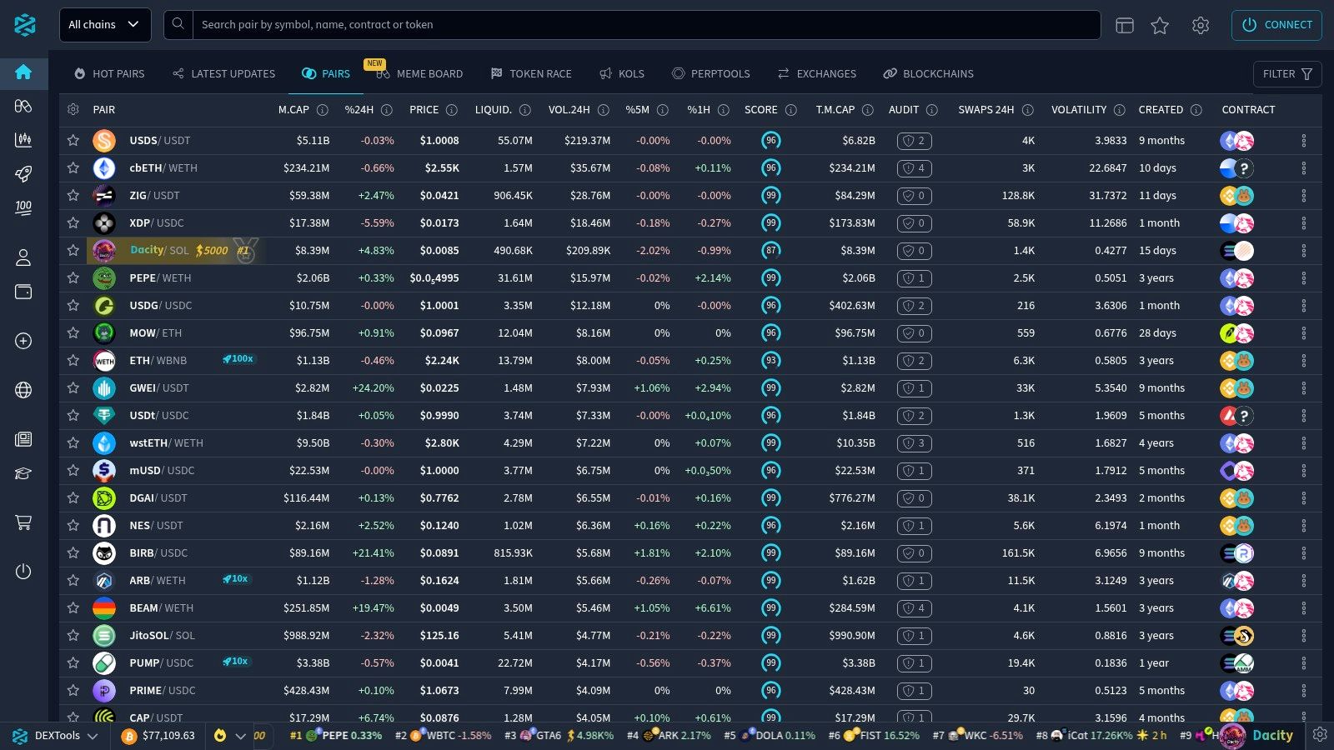Open the TOKEN RACE tab
The height and width of the screenshot is (750, 1334).
[531, 74]
